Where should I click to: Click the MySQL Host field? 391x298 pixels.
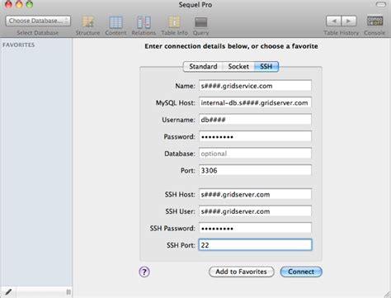(255, 103)
